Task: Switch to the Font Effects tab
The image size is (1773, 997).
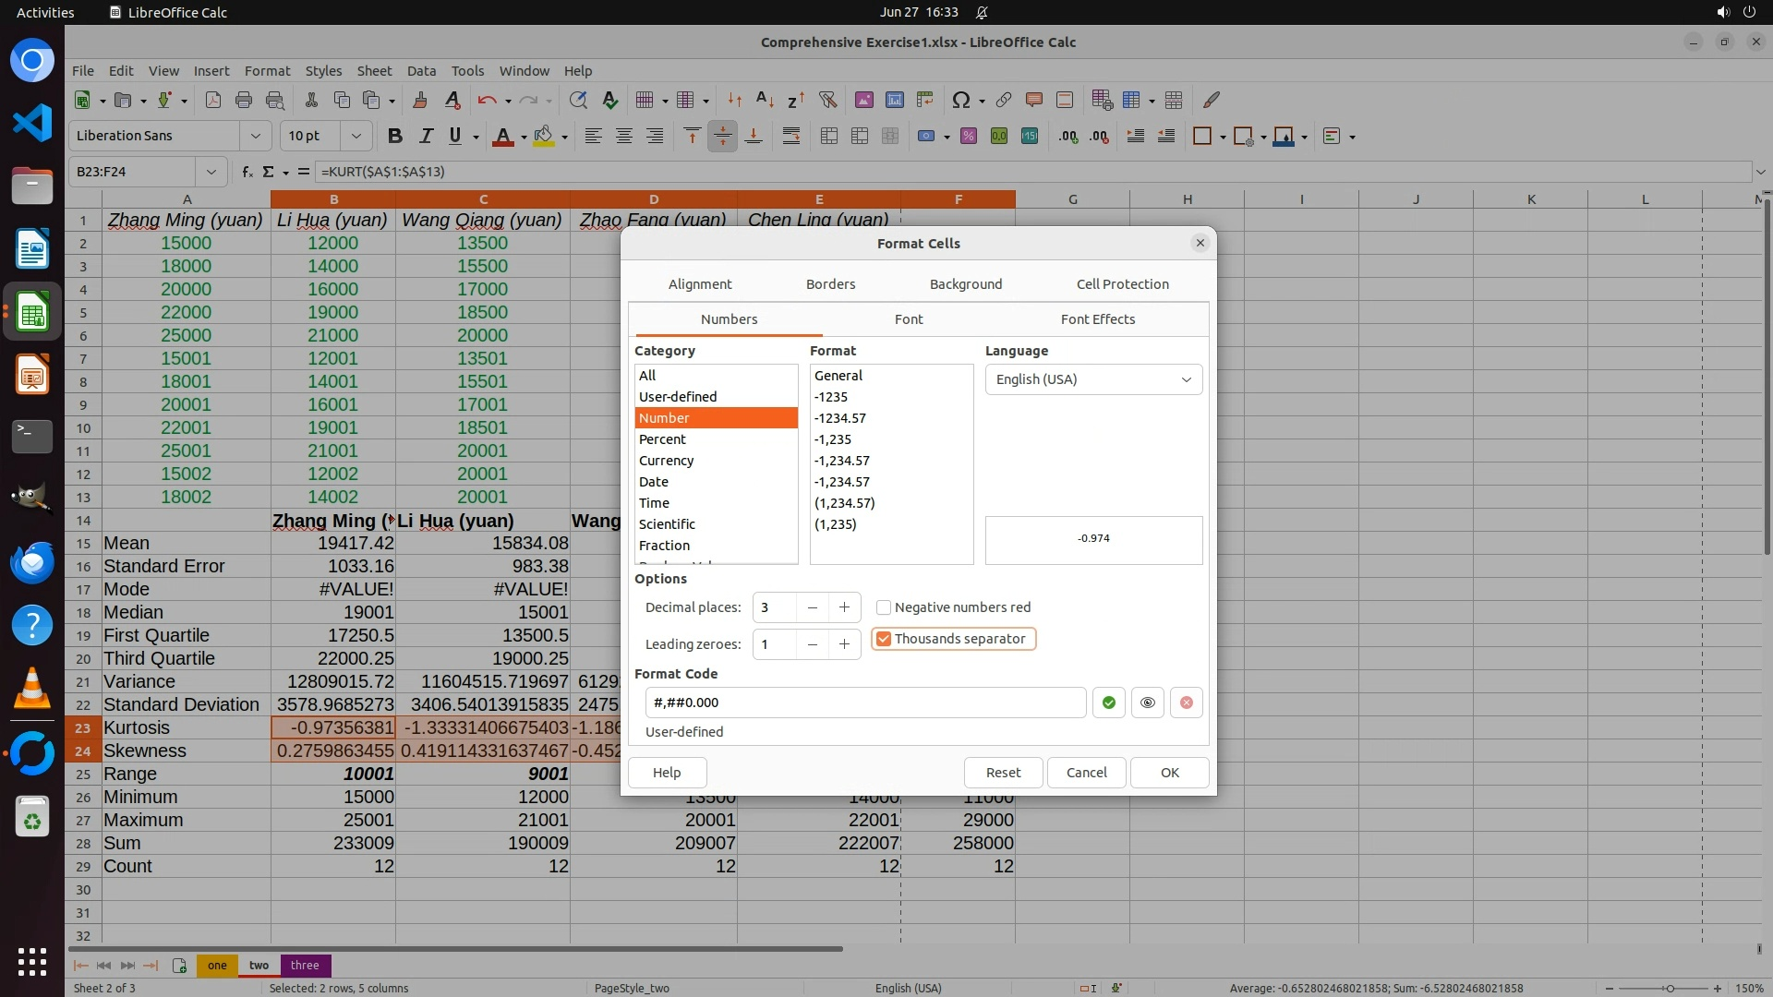Action: 1097,319
